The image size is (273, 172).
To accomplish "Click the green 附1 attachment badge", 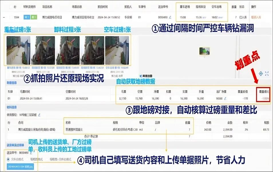I will 33,17.
